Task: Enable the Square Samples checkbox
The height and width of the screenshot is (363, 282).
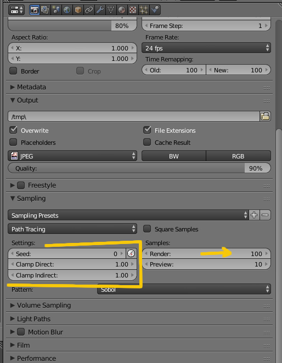Action: (x=147, y=229)
